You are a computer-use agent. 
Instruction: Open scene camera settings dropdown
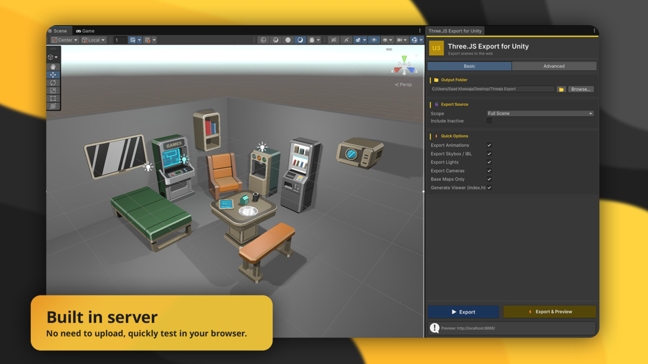point(402,40)
